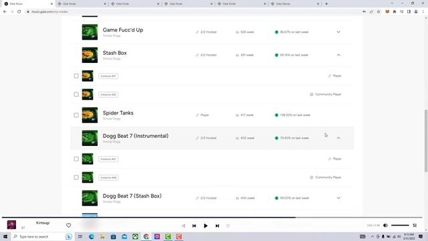Skip to the previous track
Screen dimensions: 428x241
click(194, 226)
